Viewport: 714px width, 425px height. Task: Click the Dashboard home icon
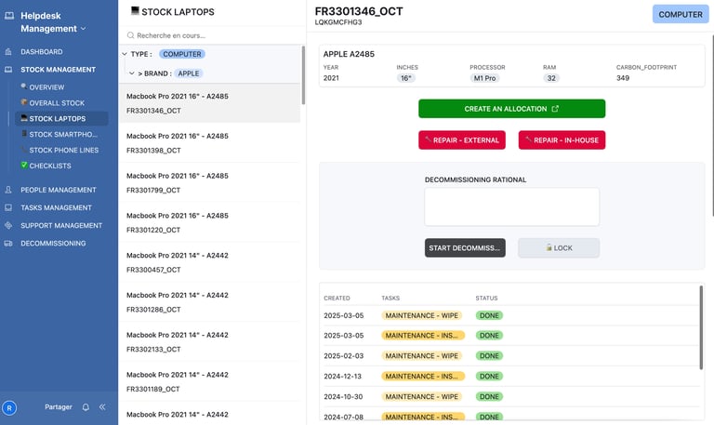(9, 52)
